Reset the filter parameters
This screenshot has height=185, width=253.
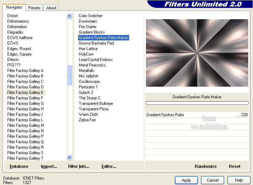pos(234,166)
